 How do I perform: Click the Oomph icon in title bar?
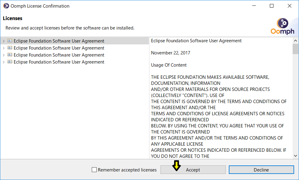(6, 6)
